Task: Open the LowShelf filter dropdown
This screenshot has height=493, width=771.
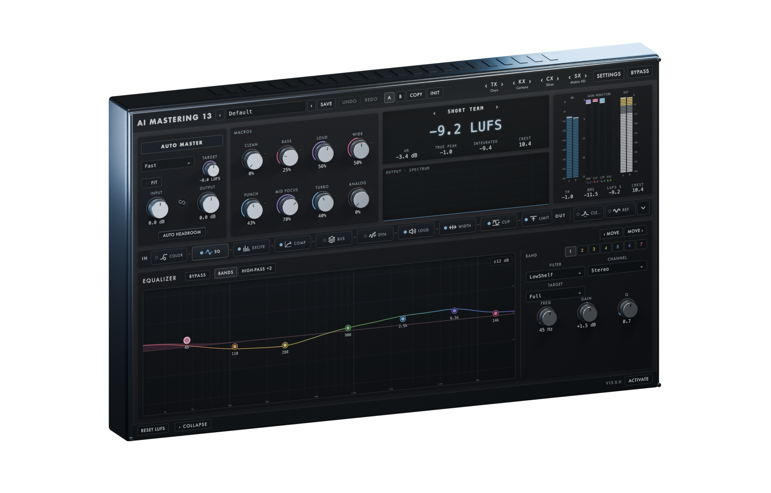Action: click(555, 275)
